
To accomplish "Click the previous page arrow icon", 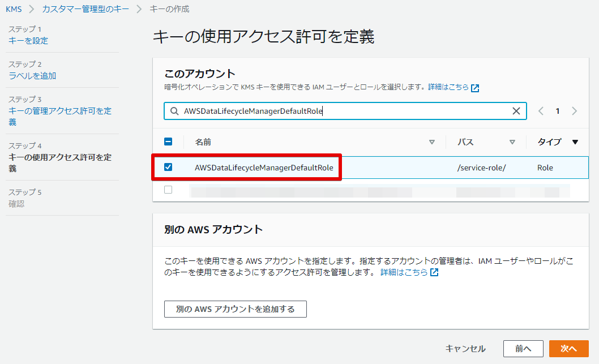I will point(541,111).
